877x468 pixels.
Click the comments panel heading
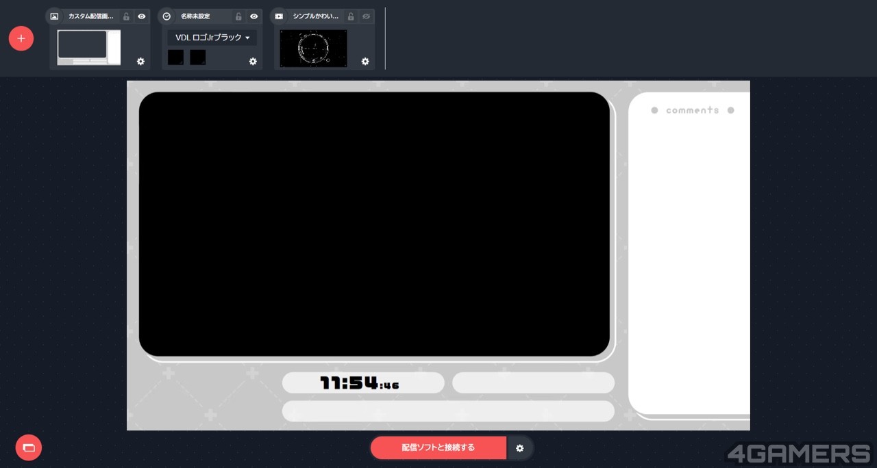pos(693,110)
